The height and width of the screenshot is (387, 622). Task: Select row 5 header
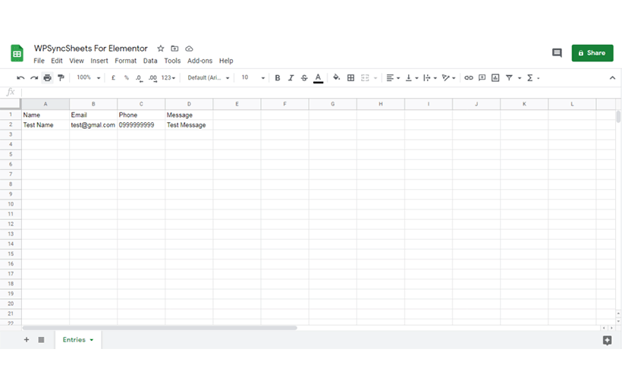pos(11,154)
